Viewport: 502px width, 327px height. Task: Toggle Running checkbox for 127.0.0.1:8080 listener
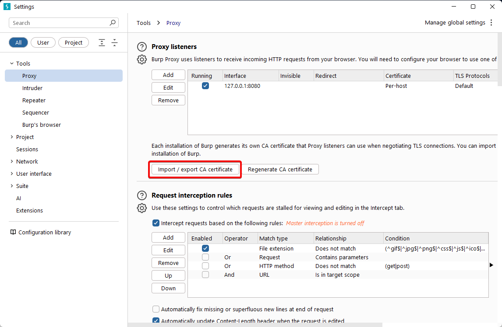[x=205, y=86]
